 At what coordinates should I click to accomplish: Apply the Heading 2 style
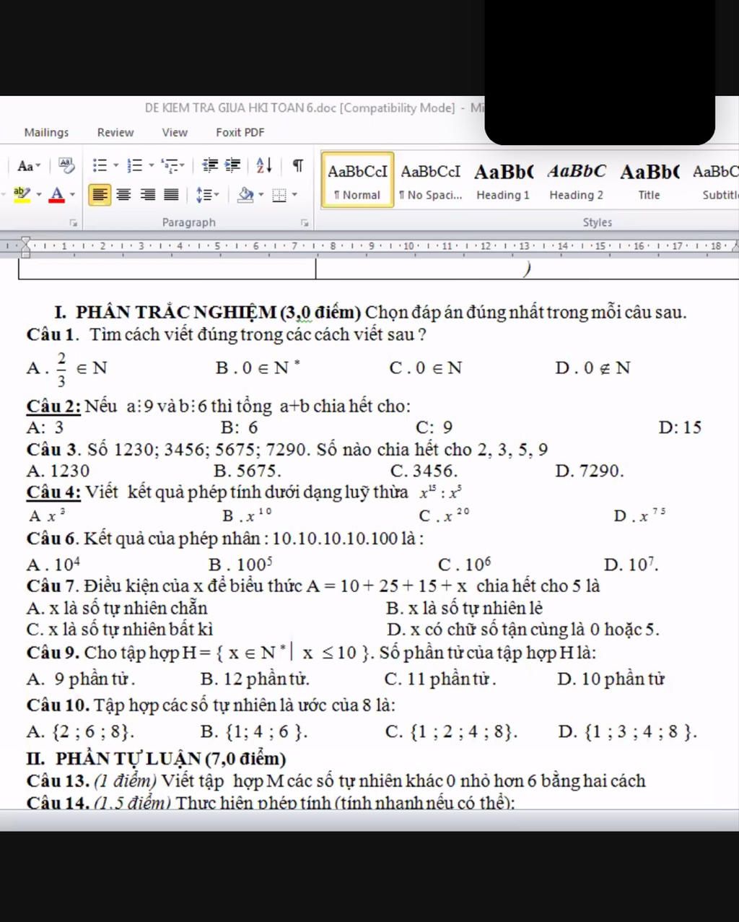[x=576, y=180]
